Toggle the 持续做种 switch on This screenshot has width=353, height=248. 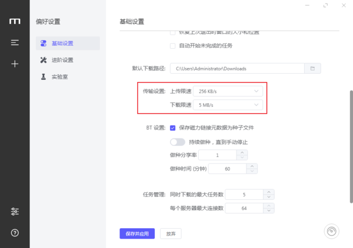click(x=177, y=142)
